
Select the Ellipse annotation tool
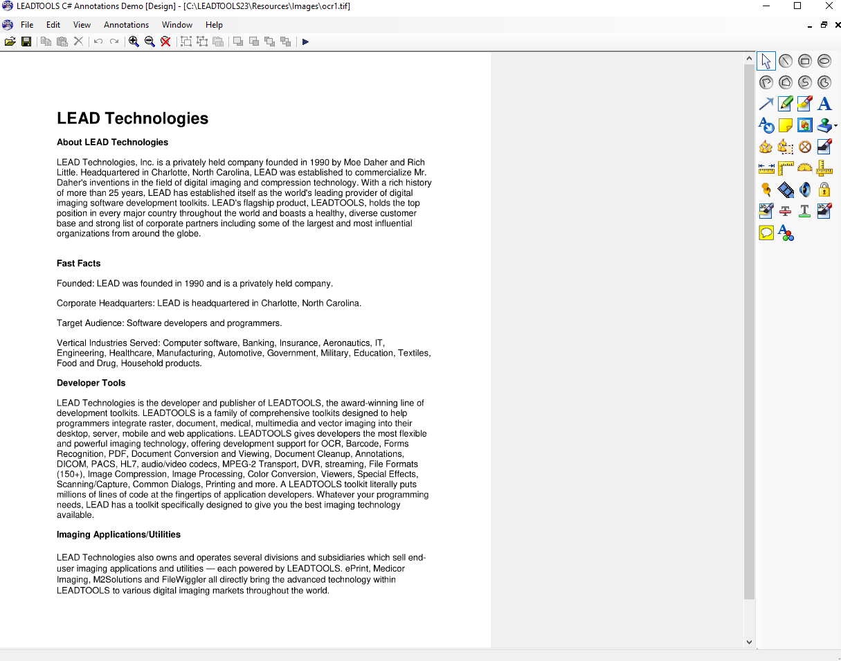824,61
